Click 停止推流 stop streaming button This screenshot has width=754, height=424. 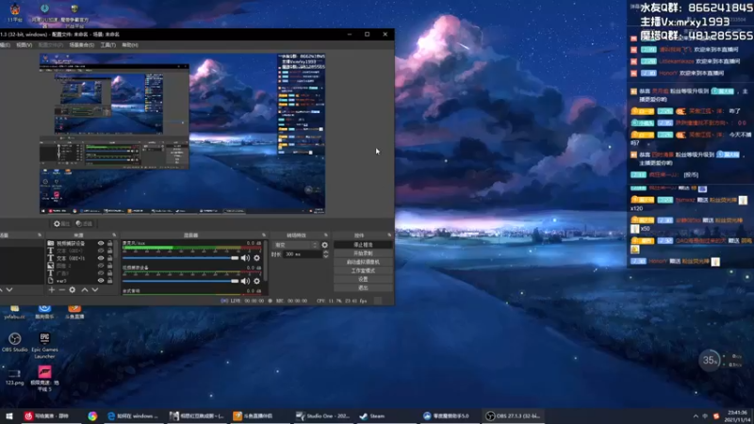[x=363, y=245]
